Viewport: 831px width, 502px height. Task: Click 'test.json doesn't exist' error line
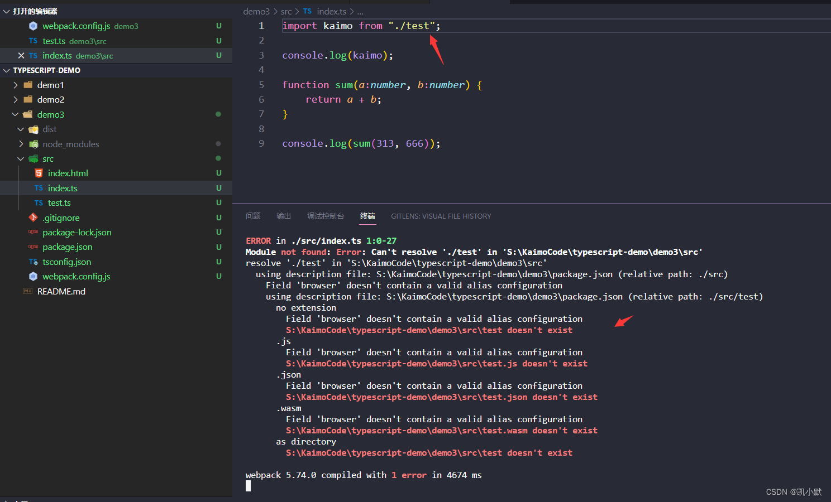pyautogui.click(x=442, y=397)
